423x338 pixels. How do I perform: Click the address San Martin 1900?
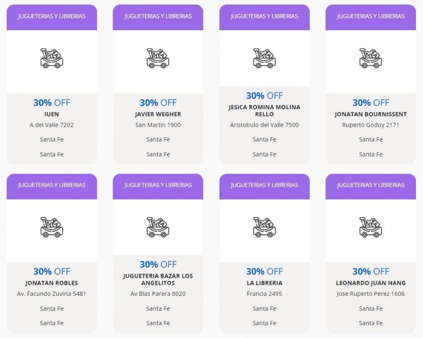pos(158,125)
